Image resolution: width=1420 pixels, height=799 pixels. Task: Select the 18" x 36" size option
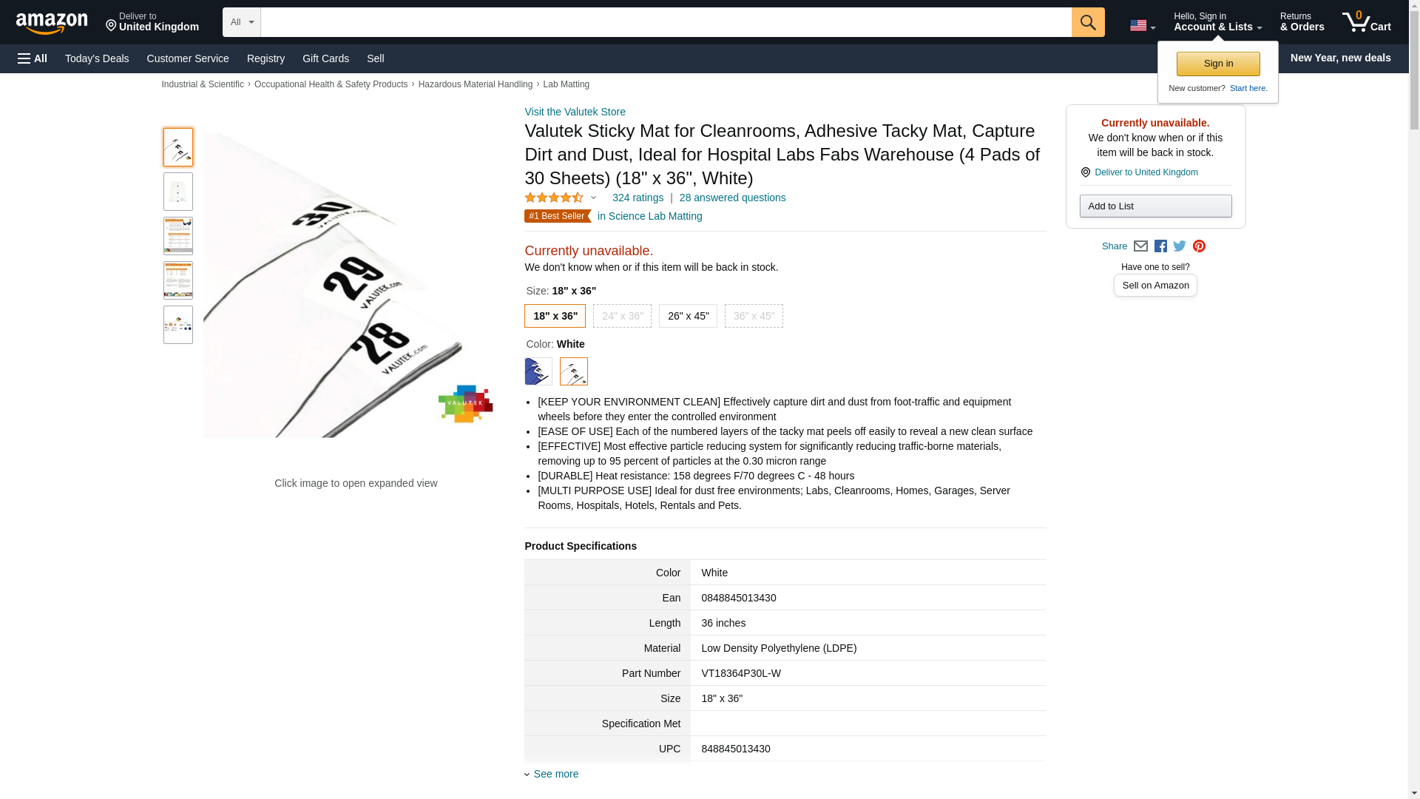click(555, 316)
